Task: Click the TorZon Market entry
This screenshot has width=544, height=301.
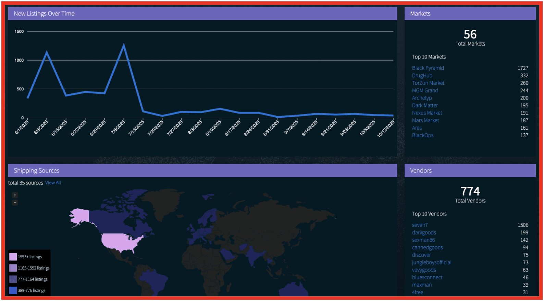Action: click(x=428, y=83)
